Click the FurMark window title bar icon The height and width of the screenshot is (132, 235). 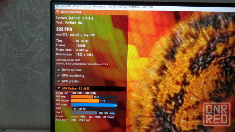[x=57, y=6]
